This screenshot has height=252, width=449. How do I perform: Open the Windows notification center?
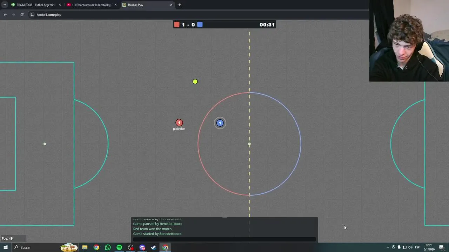pos(442,247)
